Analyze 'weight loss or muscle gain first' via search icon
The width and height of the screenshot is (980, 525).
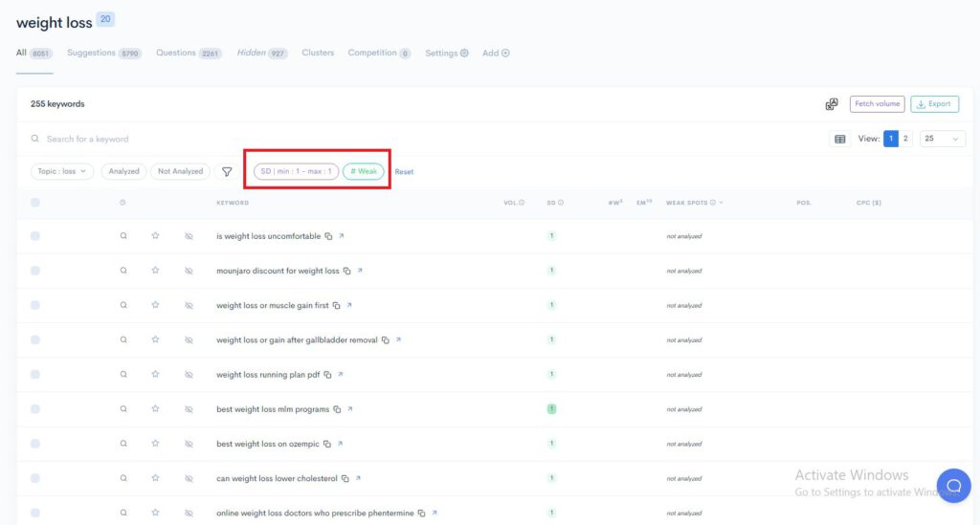click(x=123, y=305)
